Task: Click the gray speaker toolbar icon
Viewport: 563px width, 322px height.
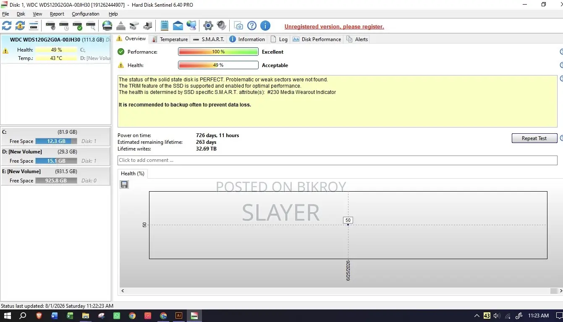Action: (222, 26)
